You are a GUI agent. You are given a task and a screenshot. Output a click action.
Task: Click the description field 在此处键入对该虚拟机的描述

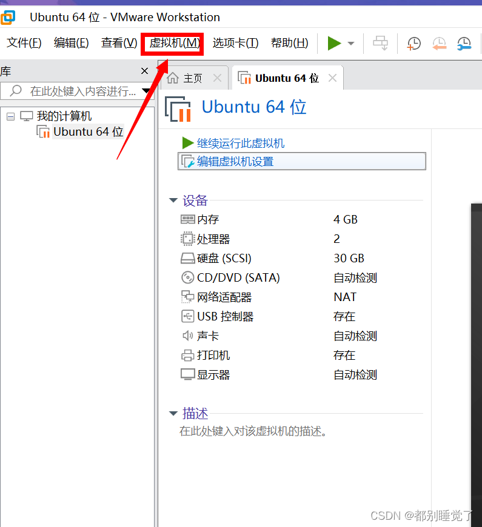click(253, 431)
